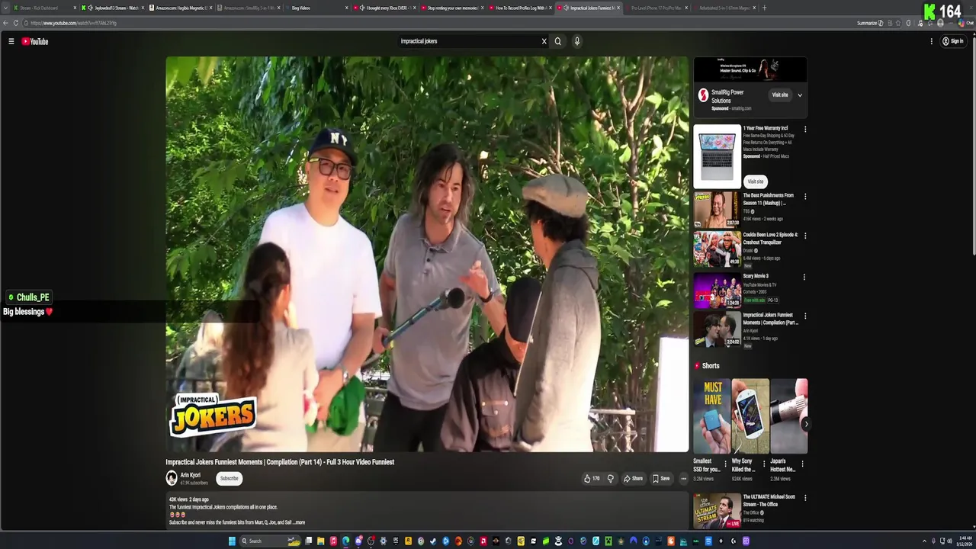Play Coulda Been Love 2 thumbnail

pyautogui.click(x=717, y=249)
